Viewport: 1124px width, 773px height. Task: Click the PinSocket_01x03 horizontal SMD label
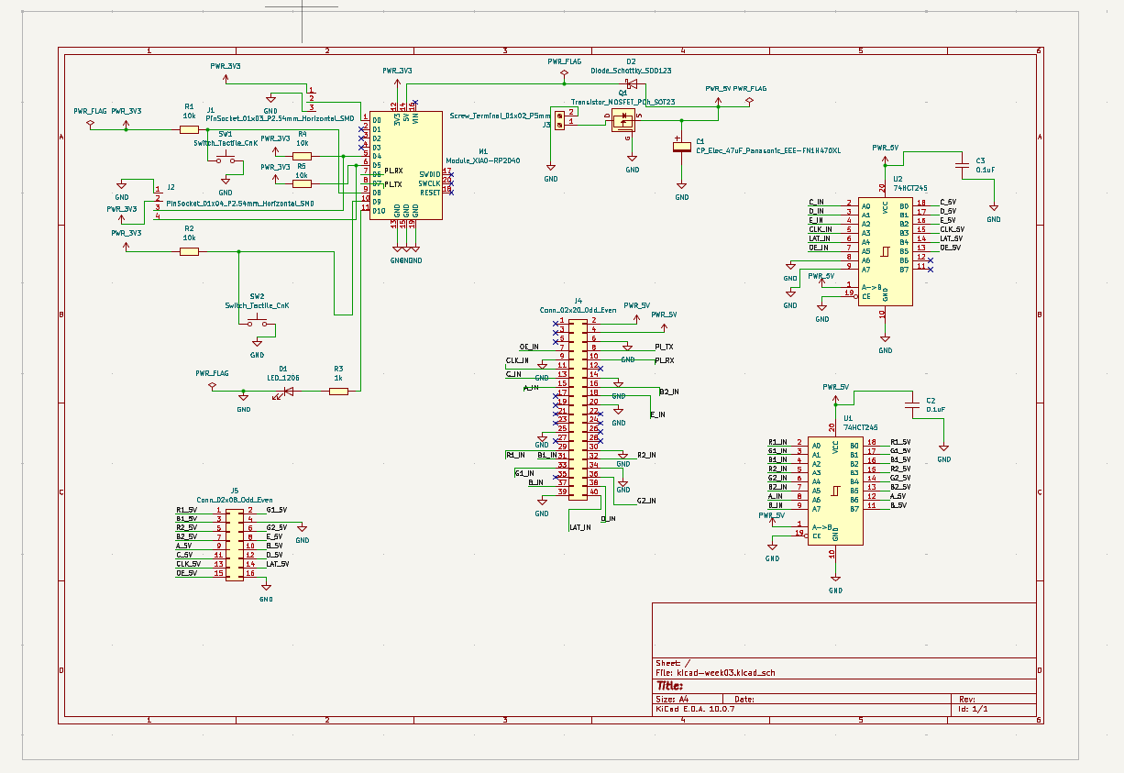pyautogui.click(x=281, y=119)
